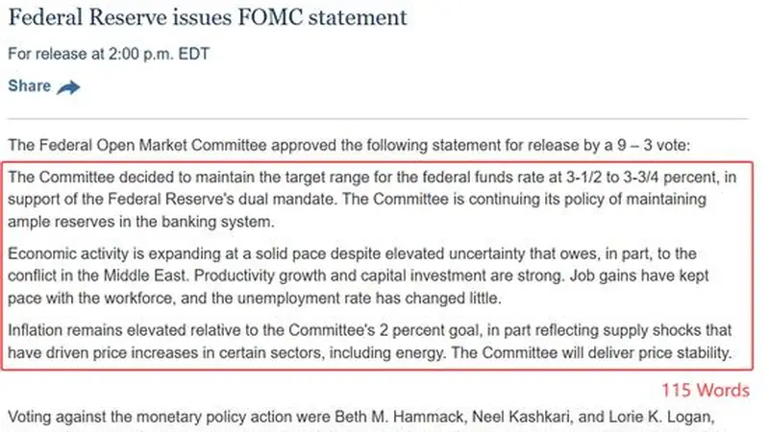769x432 pixels.
Task: Click the Share arrow icon
Action: (68, 87)
